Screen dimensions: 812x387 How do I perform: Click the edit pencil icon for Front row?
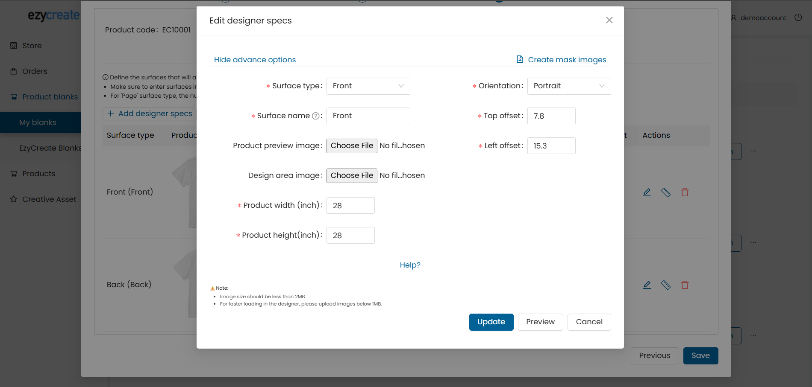647,192
